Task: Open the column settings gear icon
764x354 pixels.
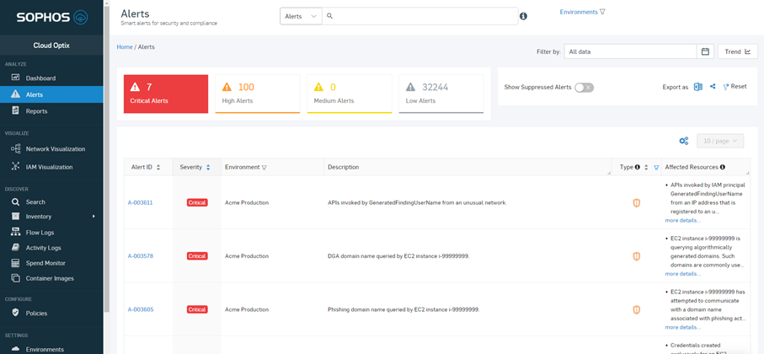Action: [683, 141]
